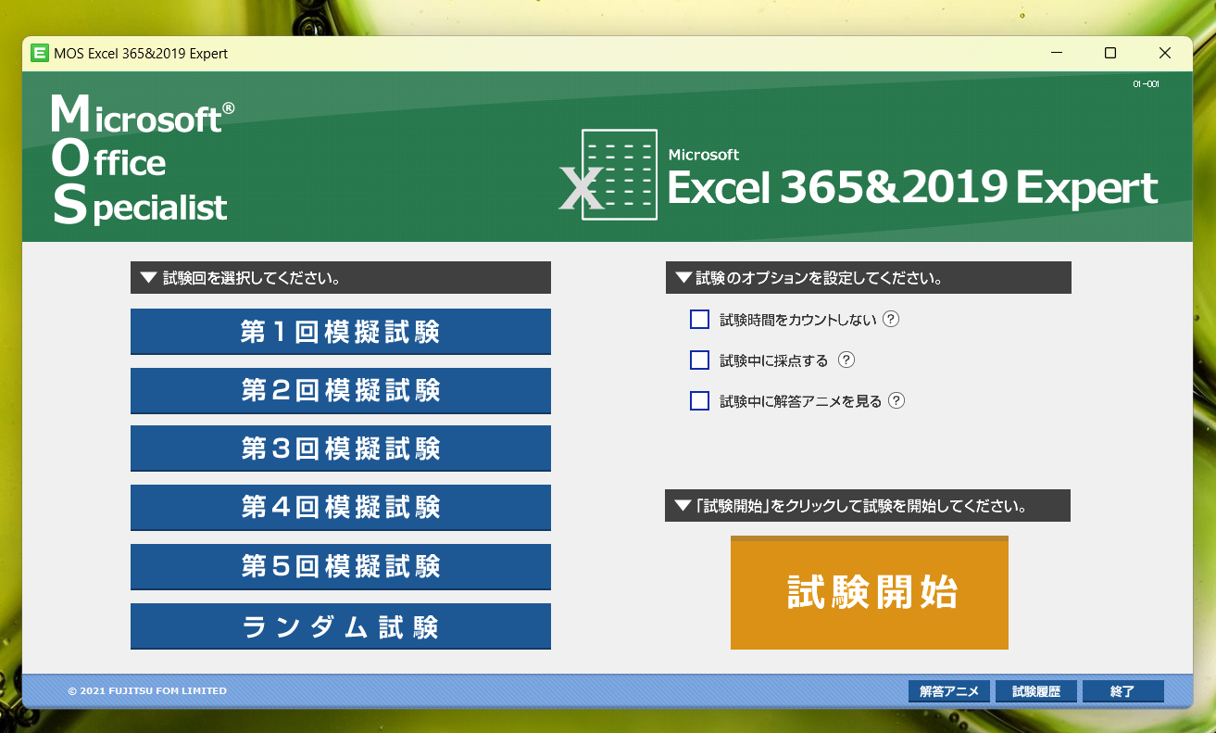The height and width of the screenshot is (733, 1216).
Task: Select 第2回模擬試験 practice exam
Action: (340, 390)
